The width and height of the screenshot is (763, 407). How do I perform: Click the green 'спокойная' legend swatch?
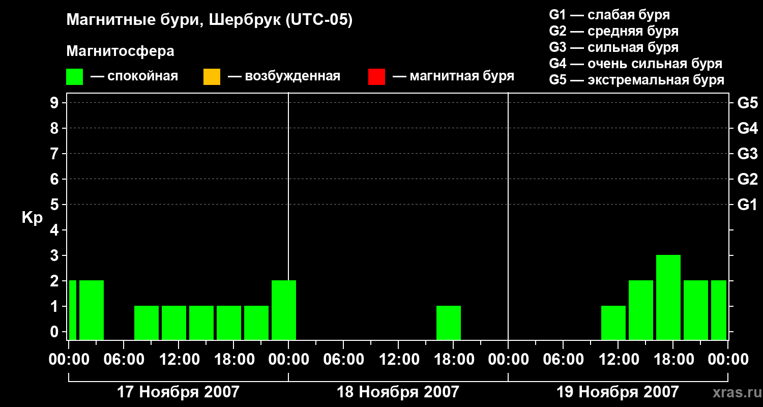[x=74, y=77]
